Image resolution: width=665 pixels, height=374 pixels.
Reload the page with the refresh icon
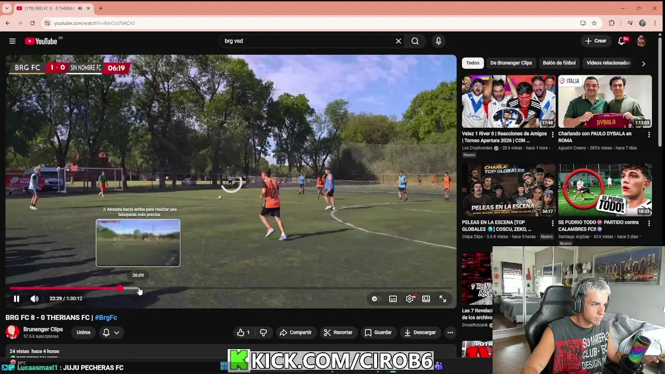click(x=32, y=23)
